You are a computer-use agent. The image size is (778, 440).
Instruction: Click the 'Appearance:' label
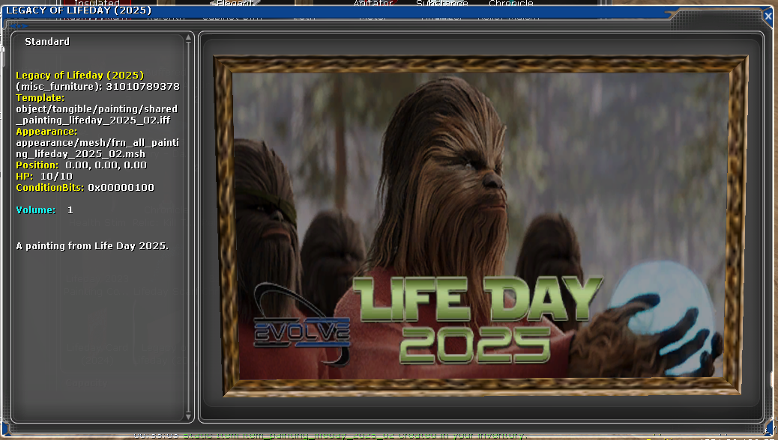coord(46,131)
